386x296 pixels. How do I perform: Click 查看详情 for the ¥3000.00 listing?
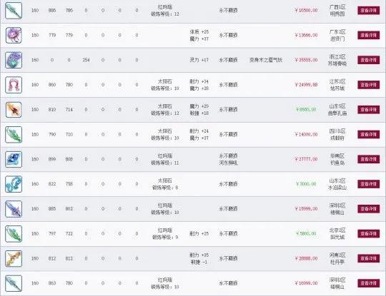tap(369, 184)
